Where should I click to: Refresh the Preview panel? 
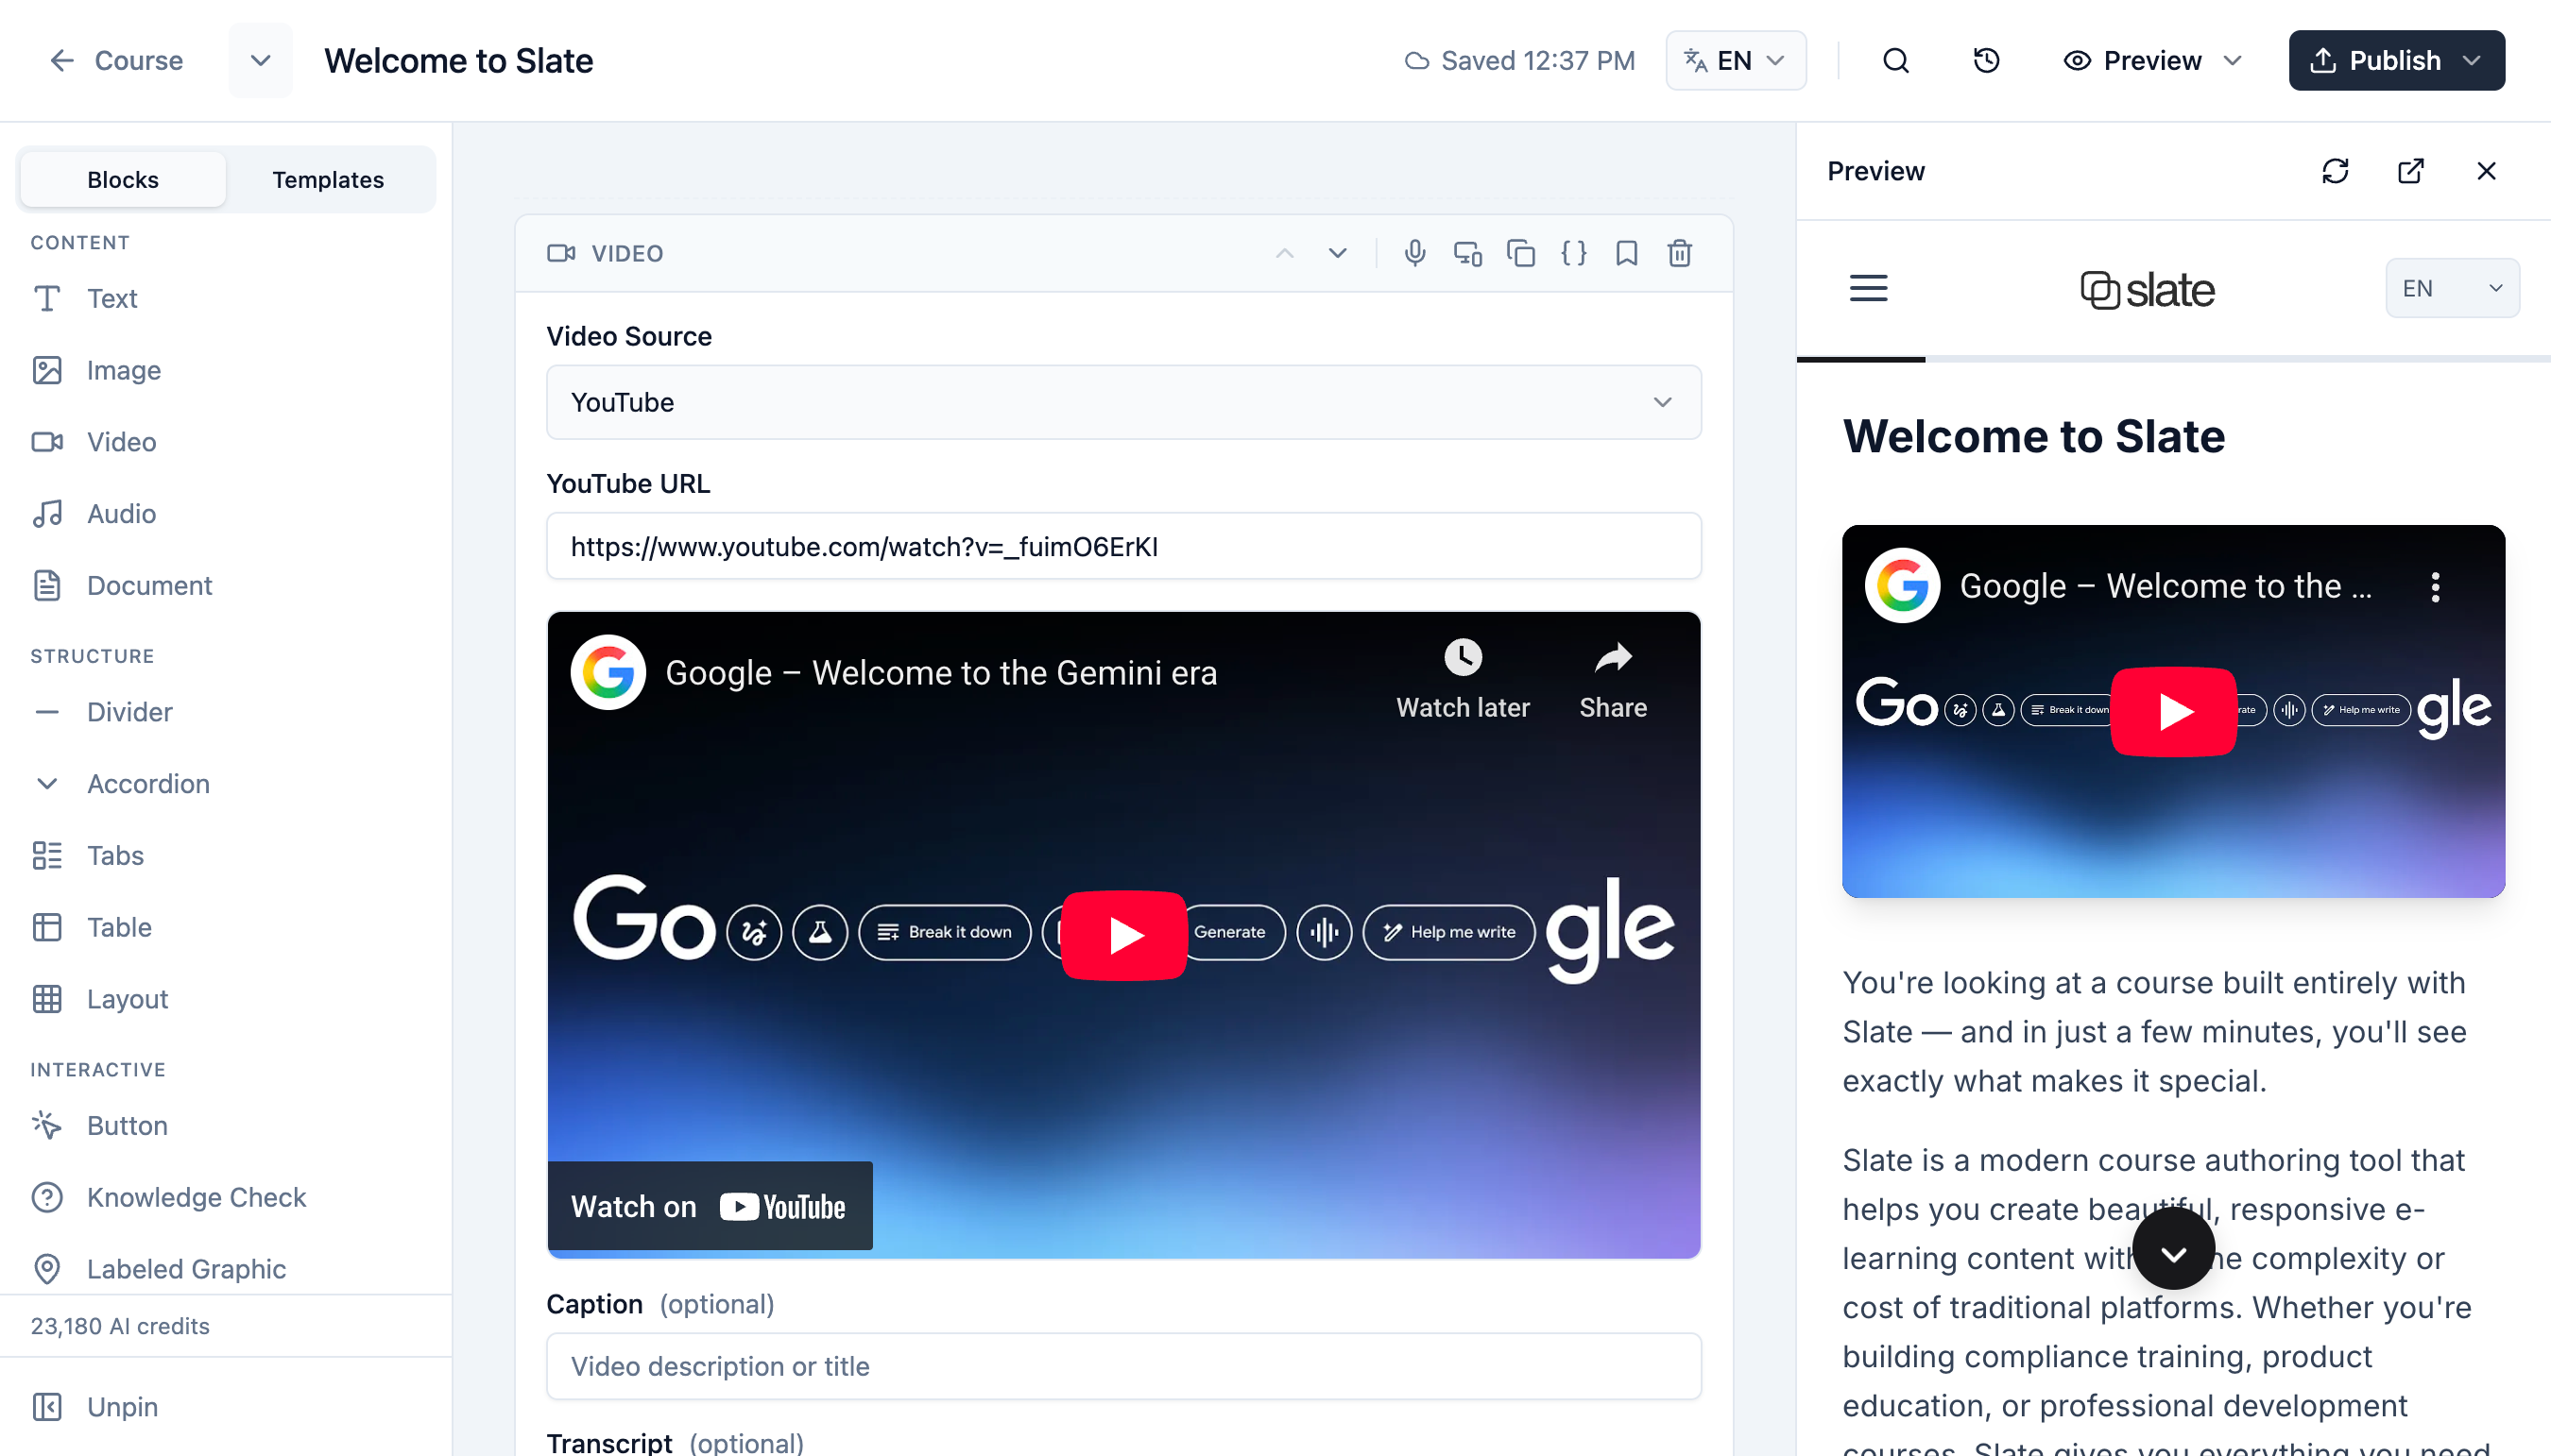coord(2336,171)
